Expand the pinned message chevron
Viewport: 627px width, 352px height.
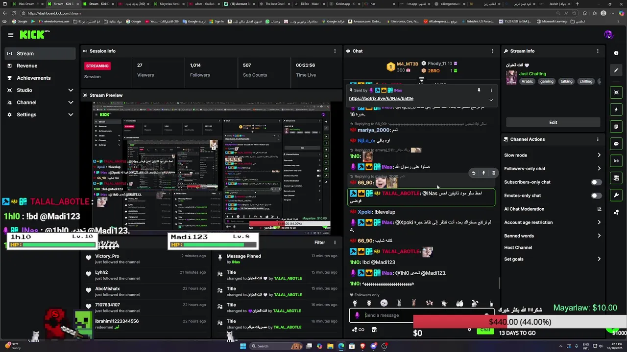tap(491, 100)
